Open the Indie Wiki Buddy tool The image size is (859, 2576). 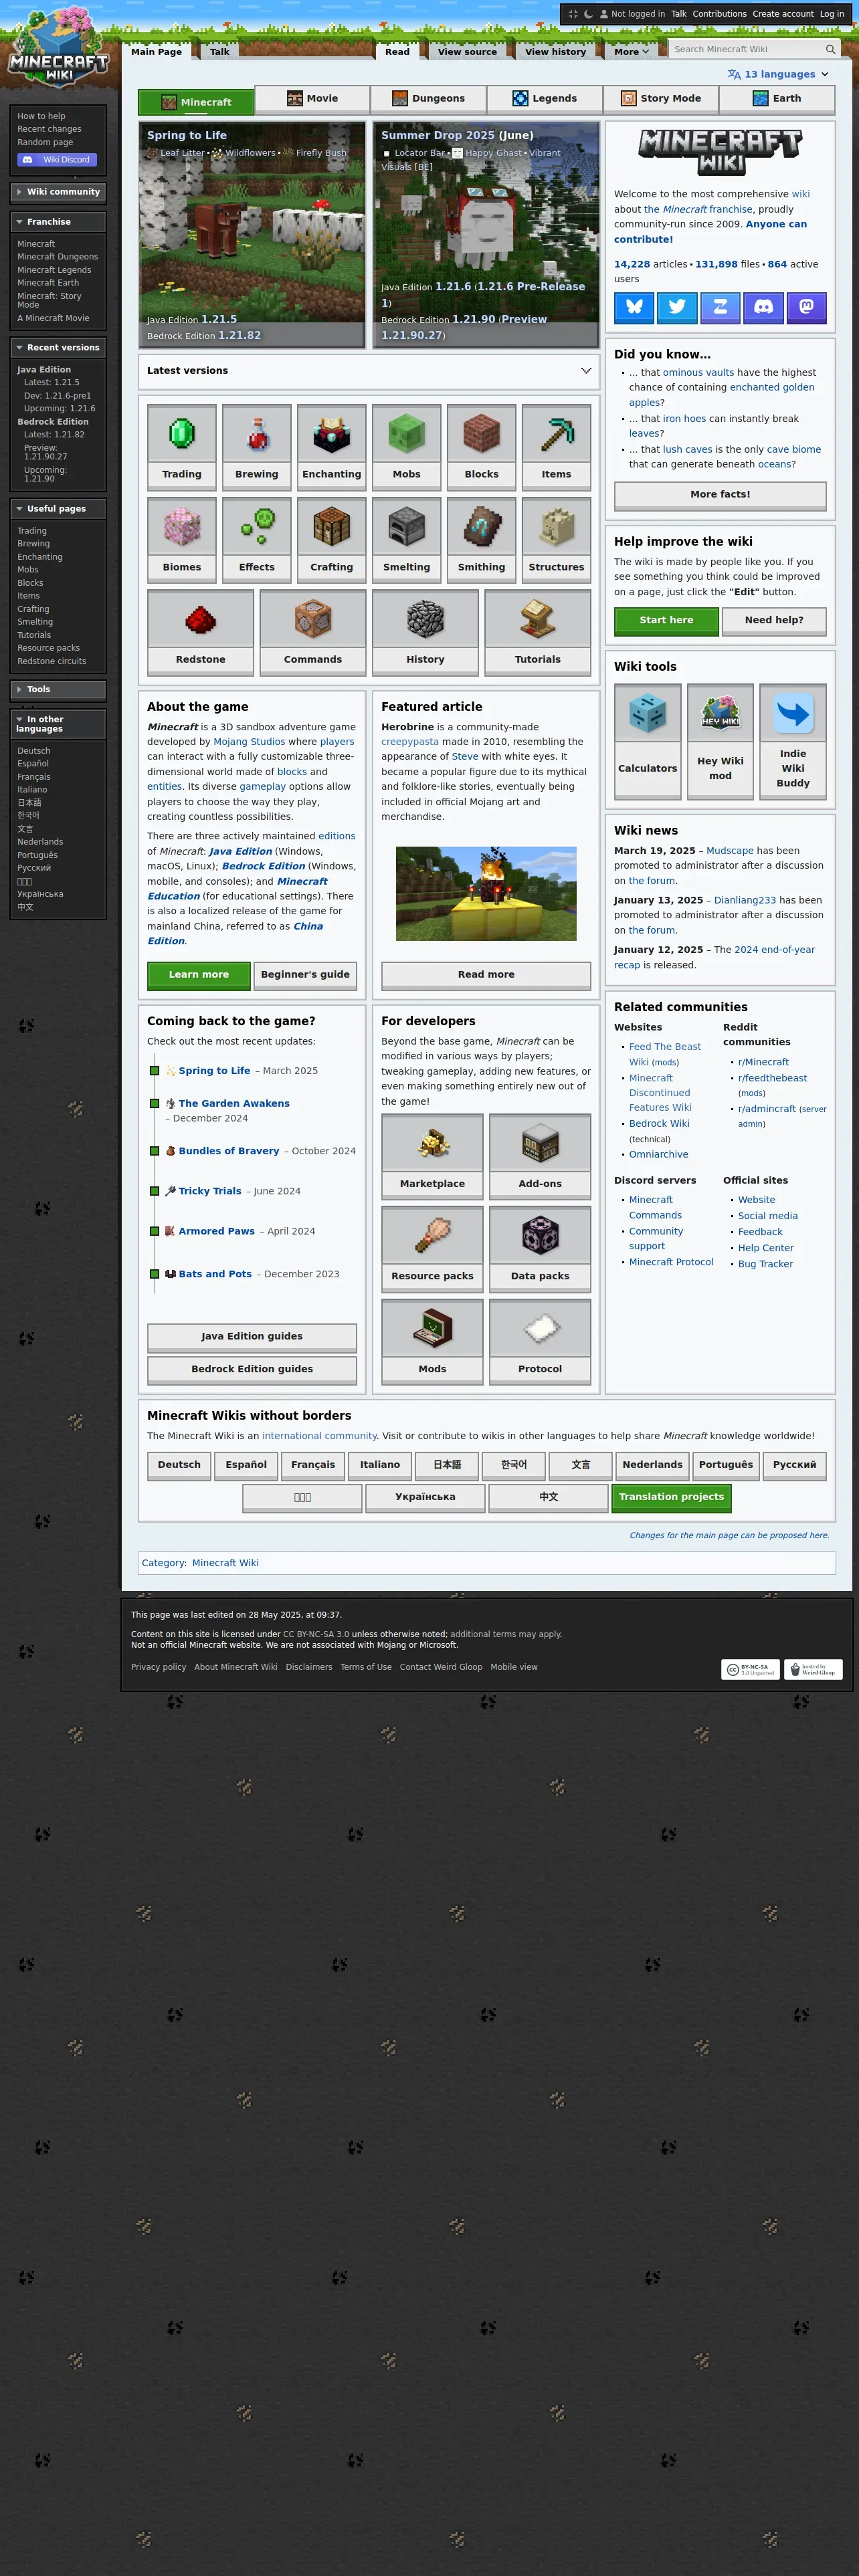click(x=793, y=741)
